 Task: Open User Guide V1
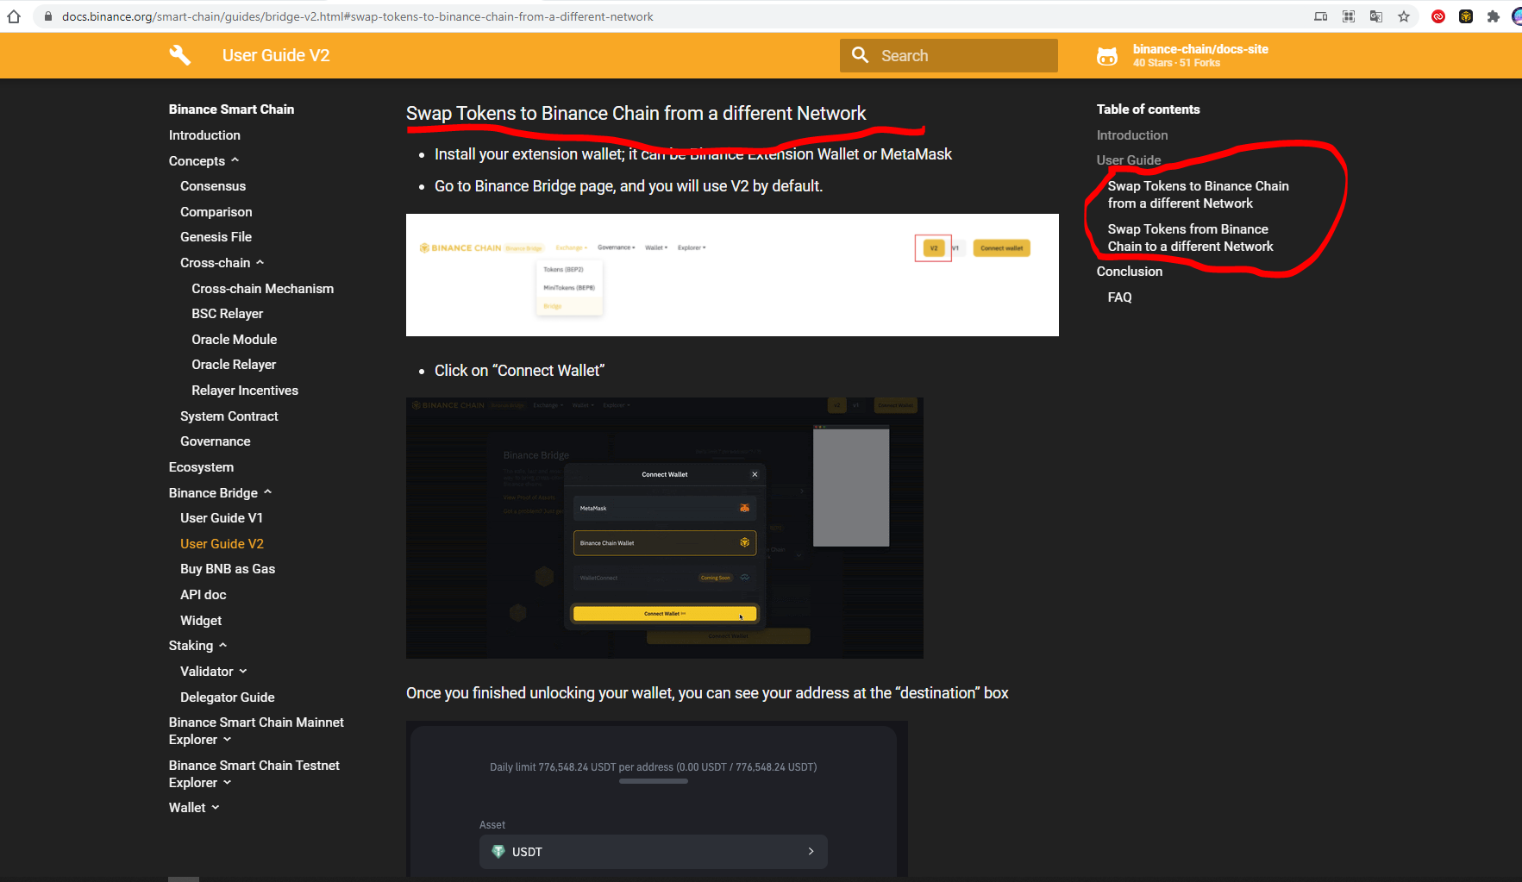tap(222, 518)
